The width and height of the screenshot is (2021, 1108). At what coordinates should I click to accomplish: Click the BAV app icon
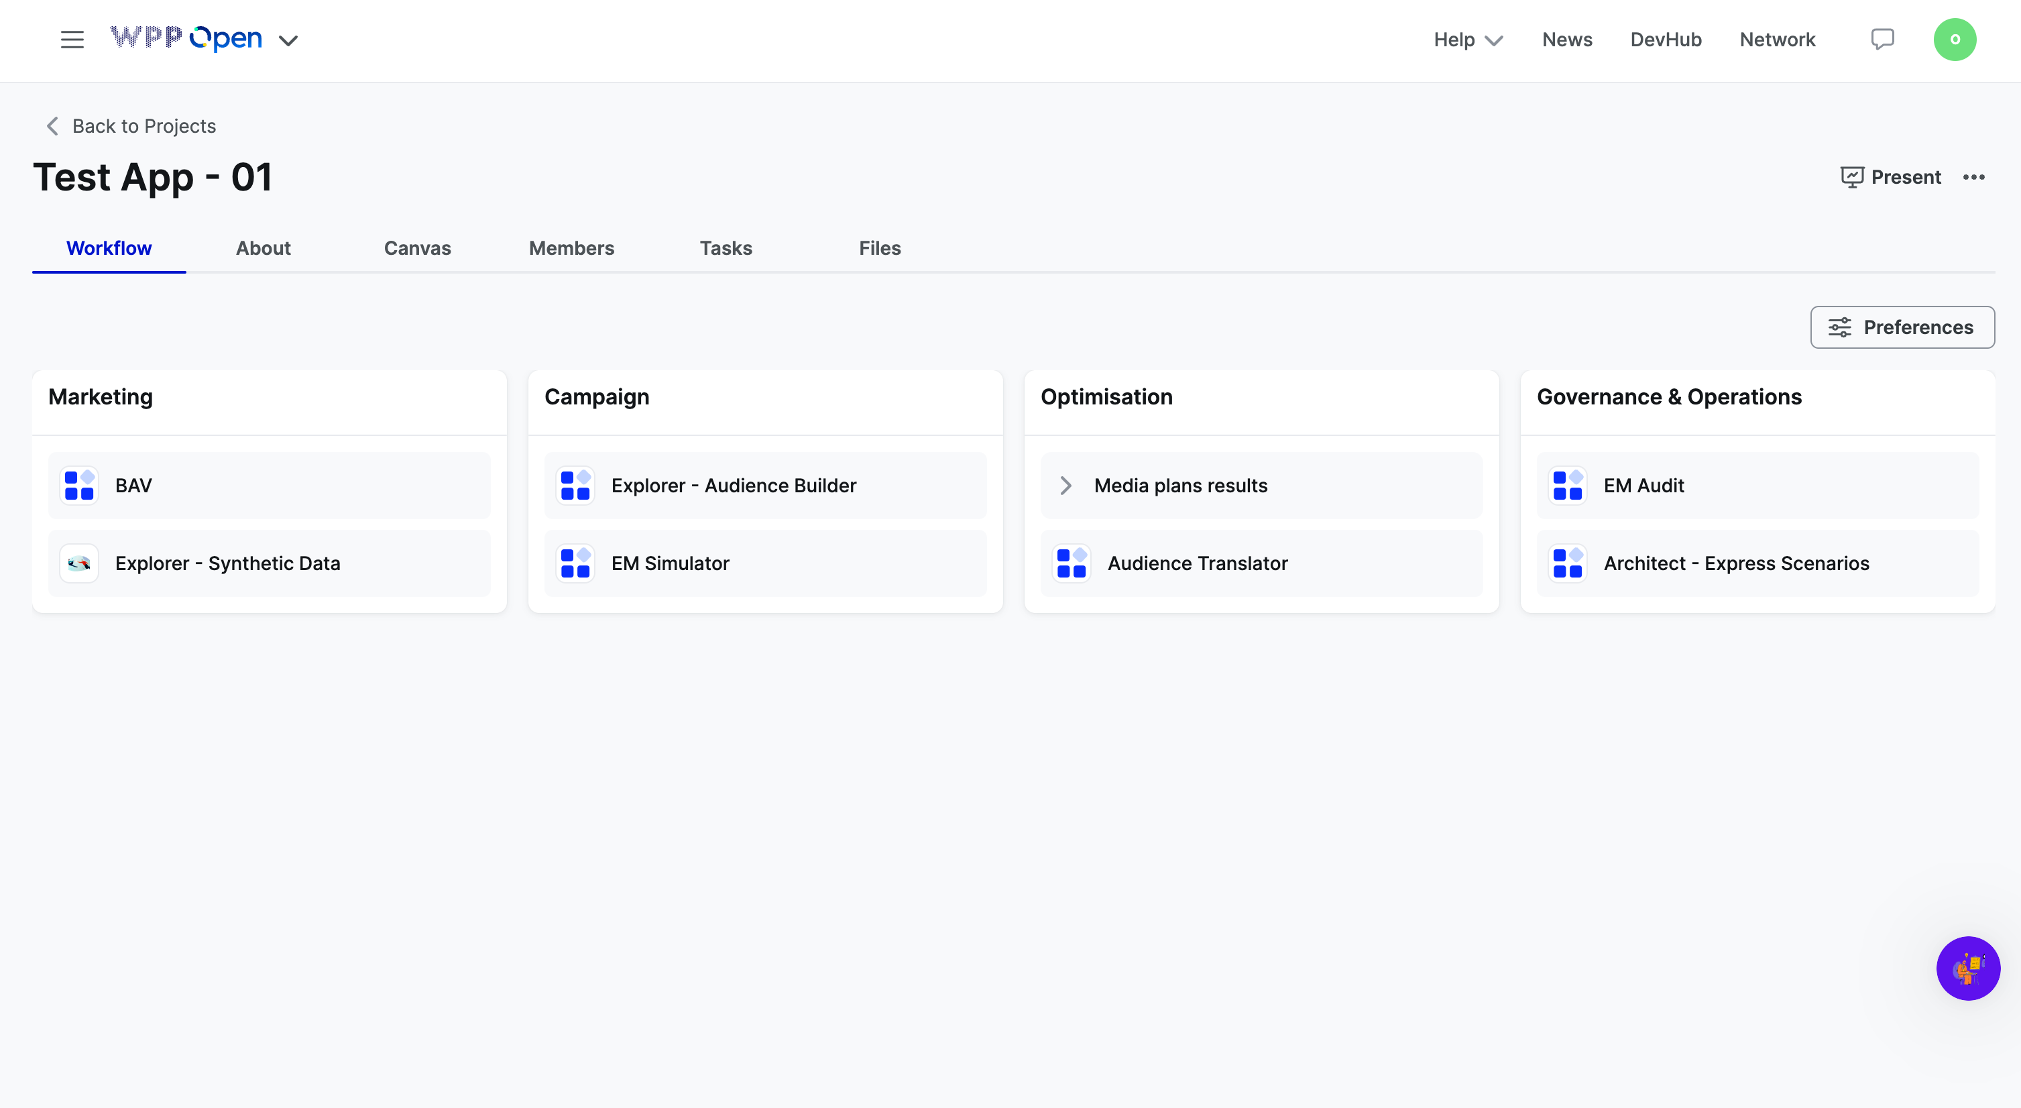click(79, 486)
